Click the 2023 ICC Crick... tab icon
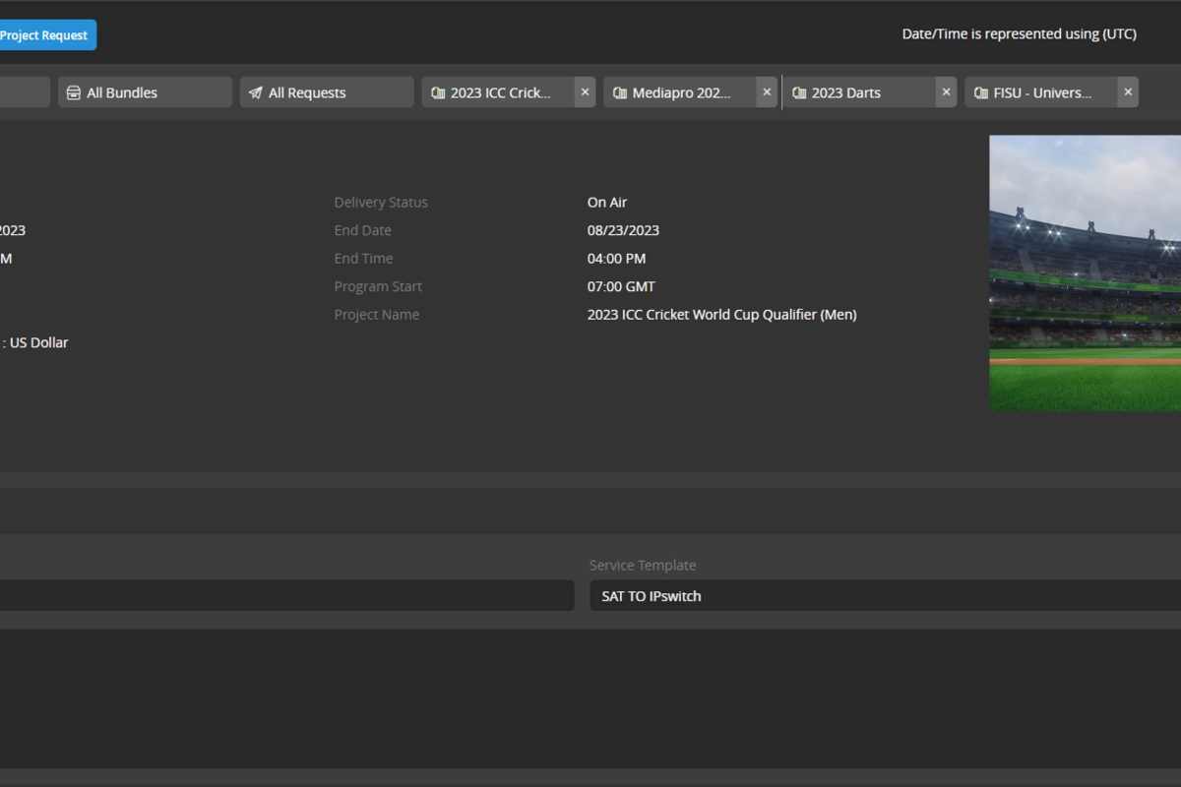The width and height of the screenshot is (1181, 787). (438, 92)
